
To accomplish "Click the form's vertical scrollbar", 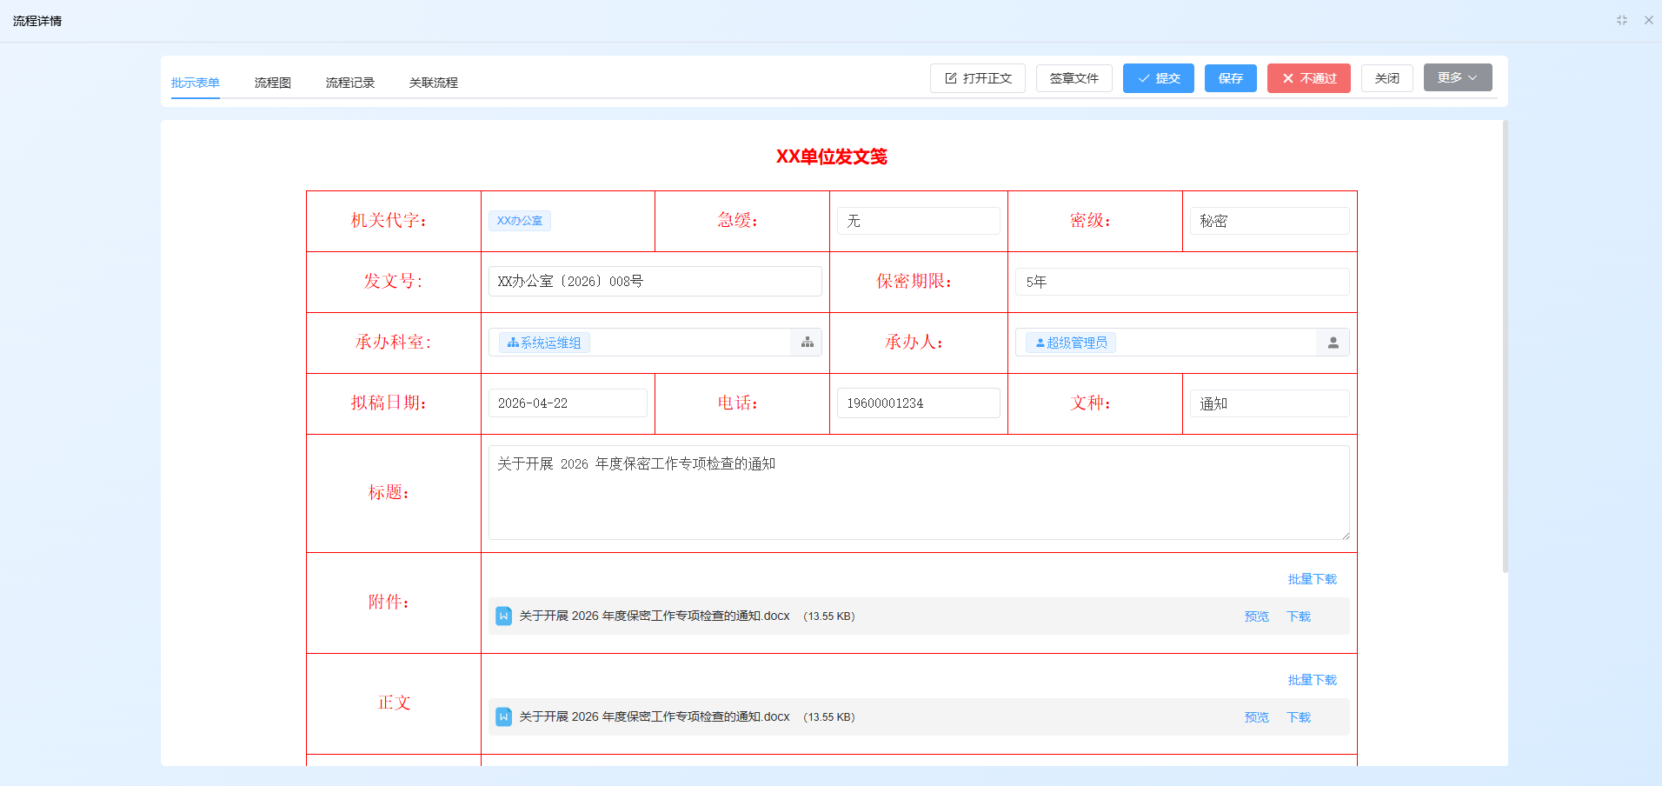I will [1505, 346].
